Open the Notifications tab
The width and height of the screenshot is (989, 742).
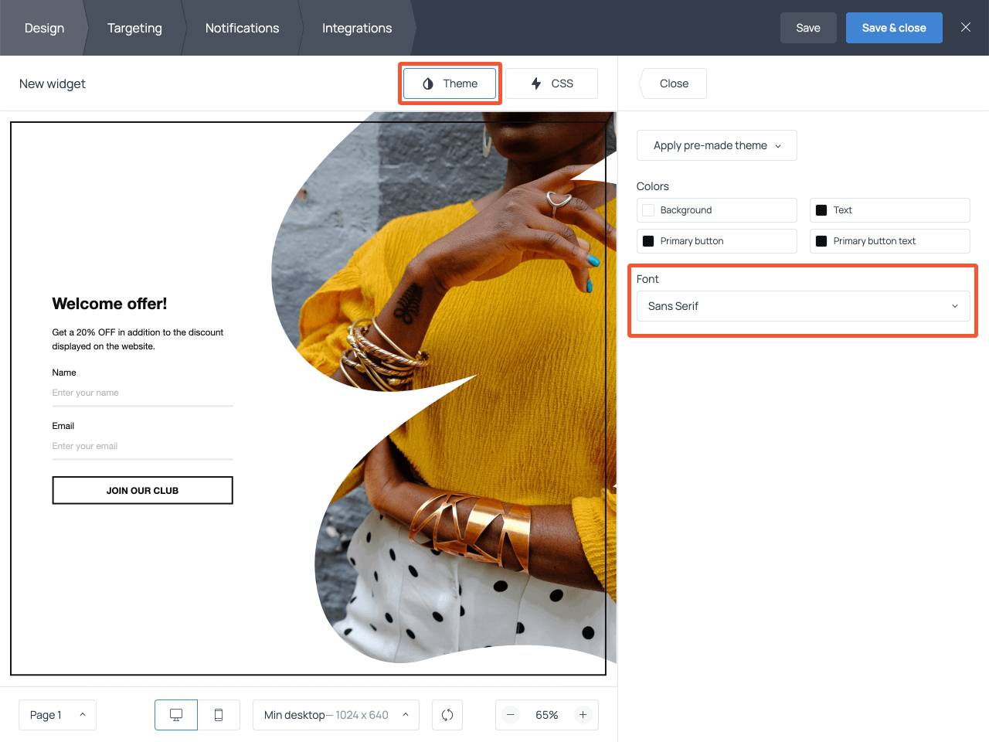[242, 28]
